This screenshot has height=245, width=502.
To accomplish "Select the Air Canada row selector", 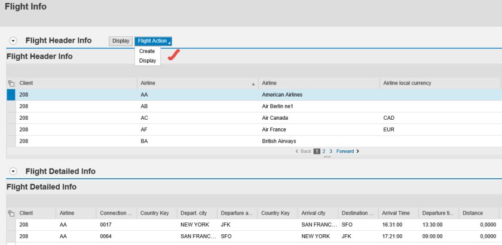I will (x=11, y=118).
